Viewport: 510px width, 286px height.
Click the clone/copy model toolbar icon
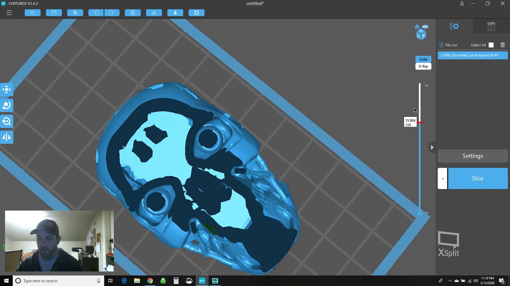point(133,13)
